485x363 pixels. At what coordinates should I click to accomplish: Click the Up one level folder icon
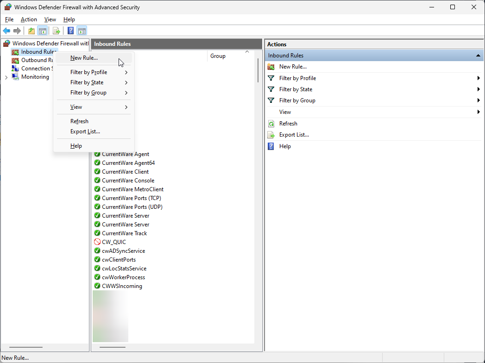tap(31, 31)
